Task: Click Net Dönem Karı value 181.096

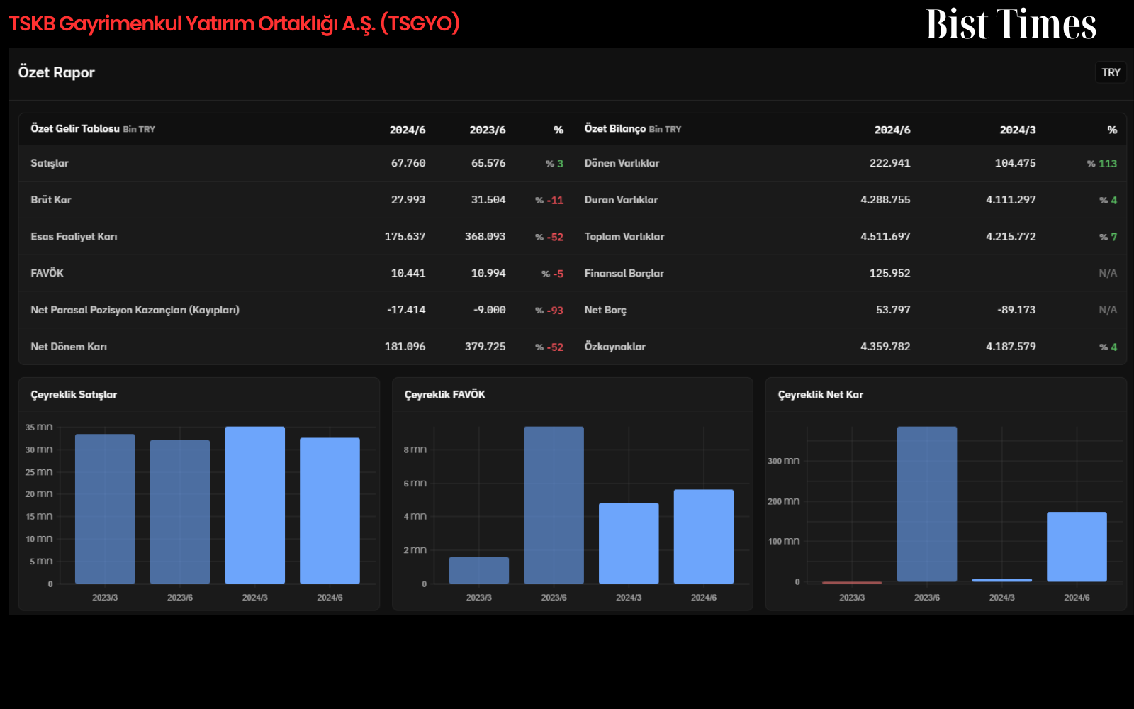Action: pyautogui.click(x=405, y=347)
